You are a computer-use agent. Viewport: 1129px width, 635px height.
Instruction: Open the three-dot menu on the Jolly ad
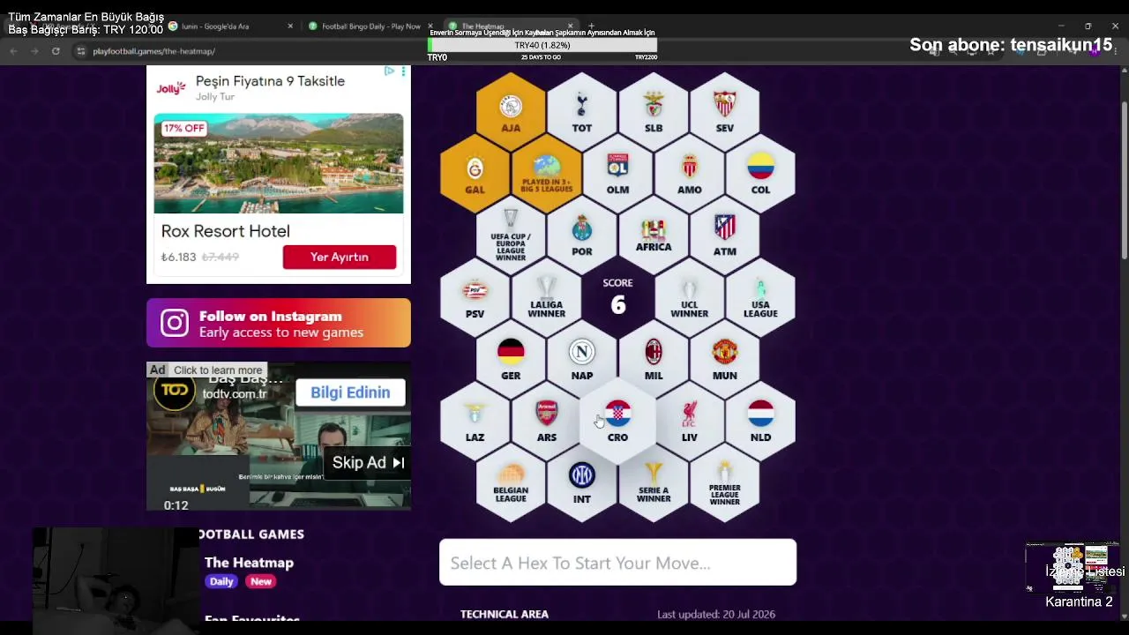click(403, 71)
